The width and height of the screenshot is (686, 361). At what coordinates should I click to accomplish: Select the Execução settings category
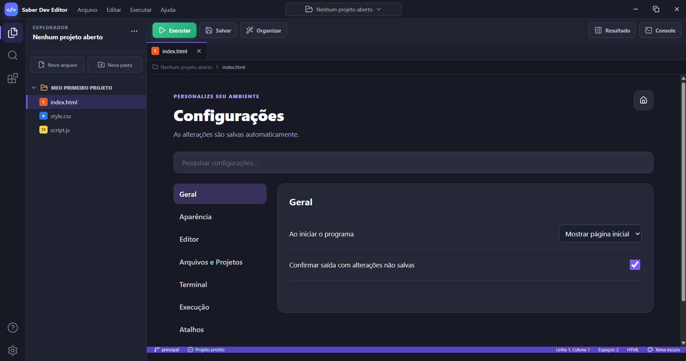[220, 307]
